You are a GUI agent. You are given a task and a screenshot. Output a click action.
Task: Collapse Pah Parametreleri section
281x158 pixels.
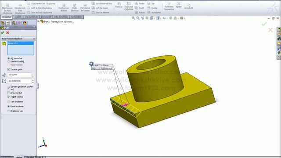click(x=34, y=39)
